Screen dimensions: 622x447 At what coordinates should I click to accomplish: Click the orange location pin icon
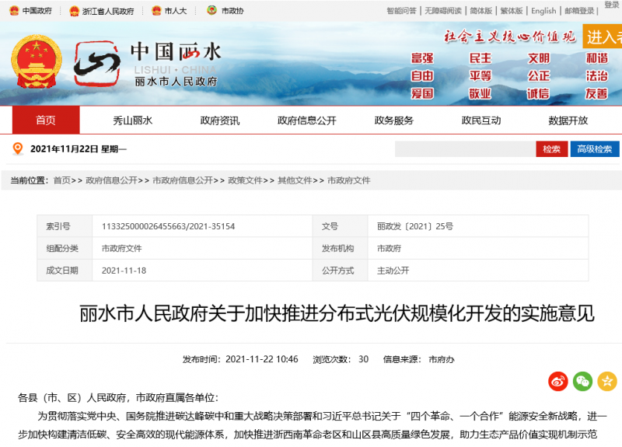click(18, 148)
